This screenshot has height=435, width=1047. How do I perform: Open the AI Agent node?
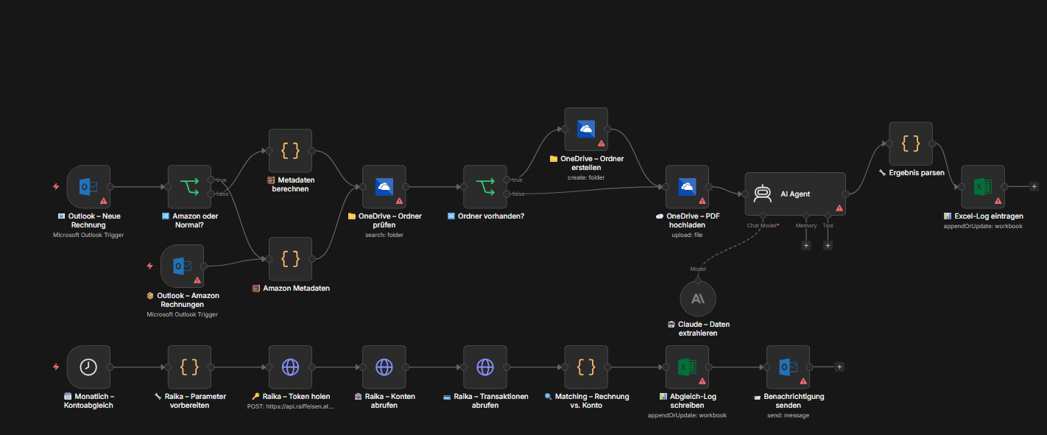coord(795,194)
